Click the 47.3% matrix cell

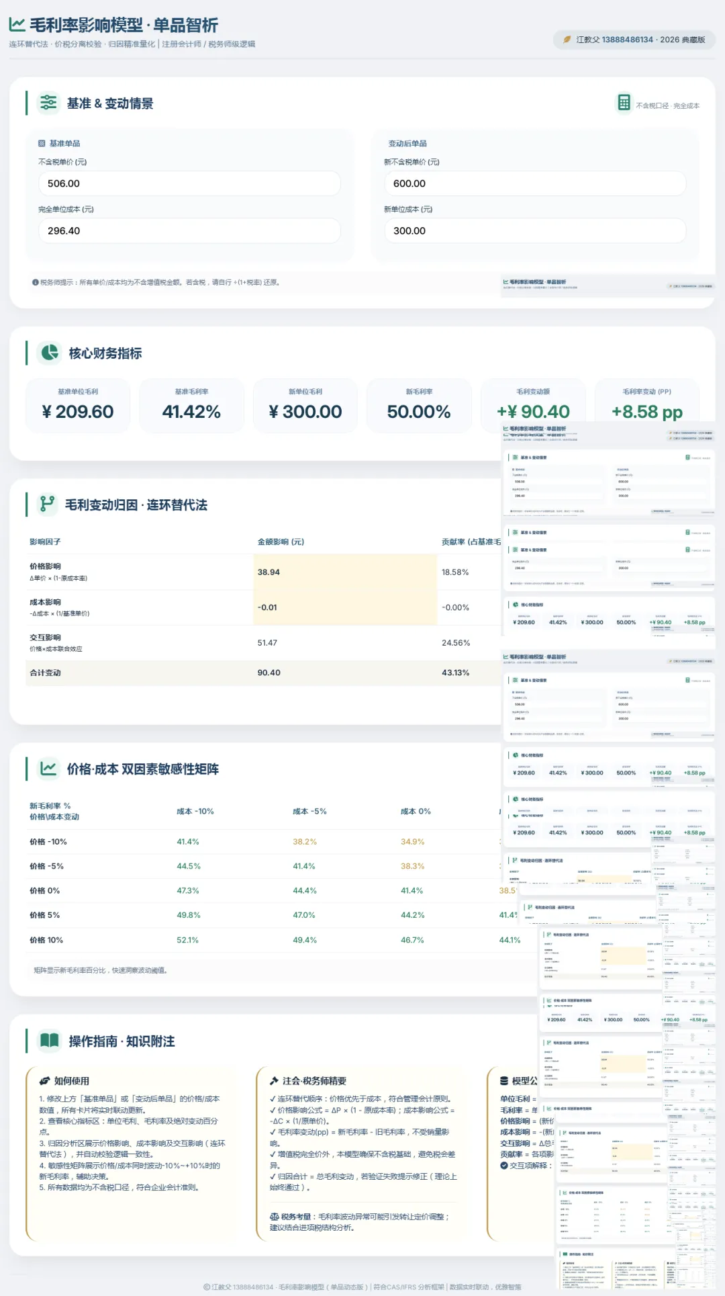pyautogui.click(x=188, y=891)
